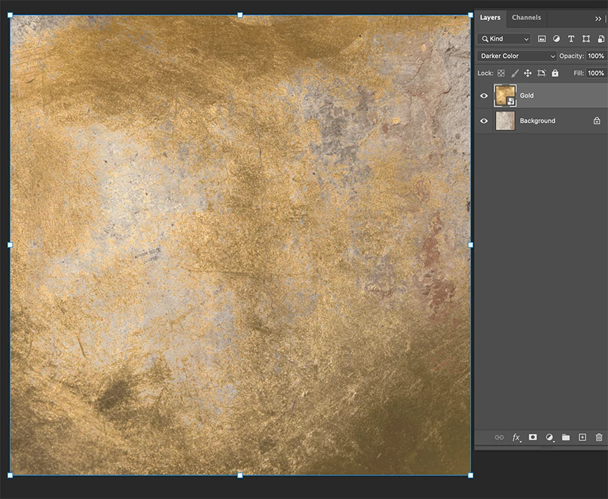This screenshot has width=608, height=499.
Task: Open the fx layer style menu
Action: [x=516, y=438]
